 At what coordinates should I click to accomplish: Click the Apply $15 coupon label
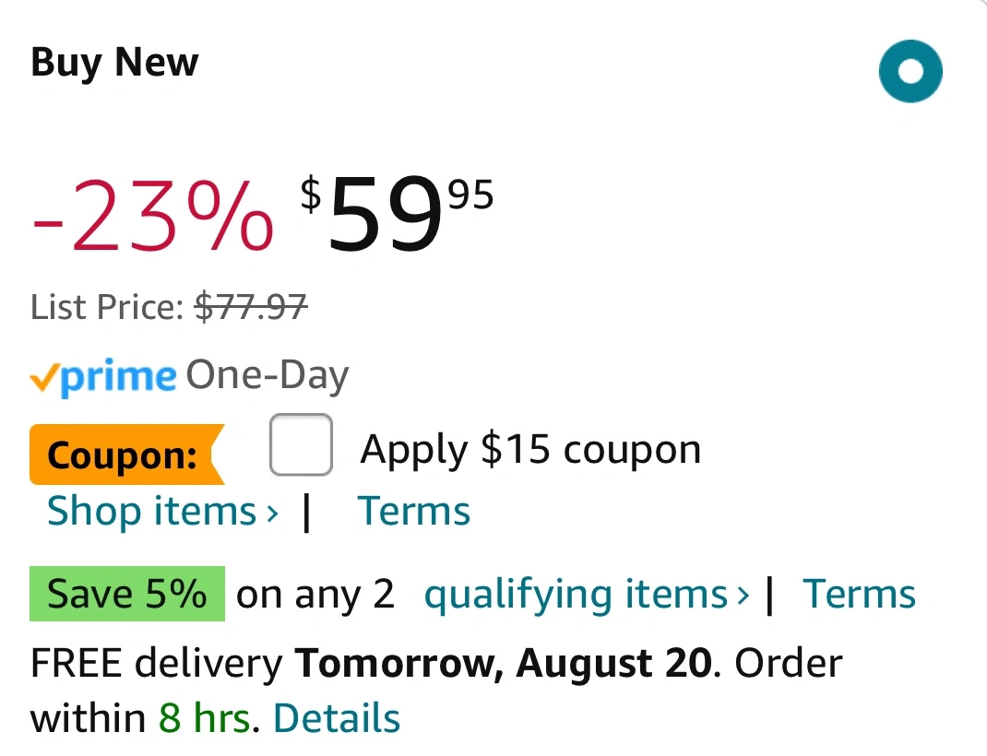[530, 450]
